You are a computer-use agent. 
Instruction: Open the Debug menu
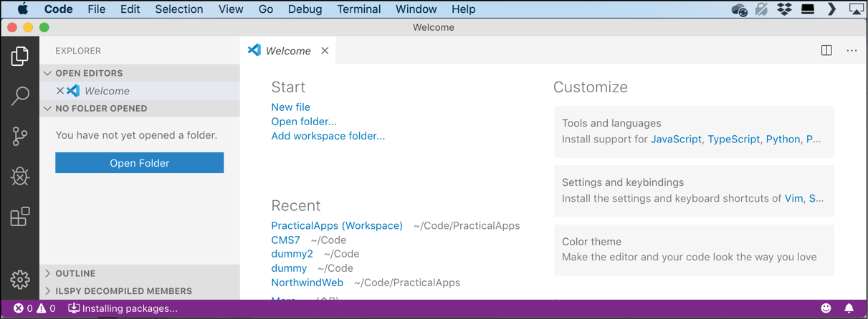pyautogui.click(x=305, y=9)
